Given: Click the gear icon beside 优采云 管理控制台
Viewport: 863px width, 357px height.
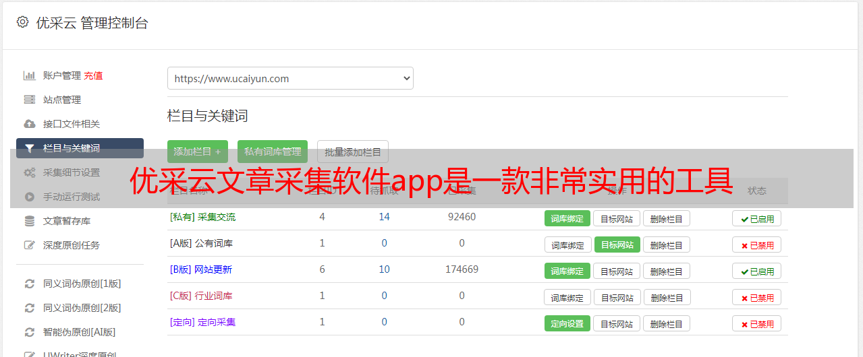Looking at the screenshot, I should (23, 22).
